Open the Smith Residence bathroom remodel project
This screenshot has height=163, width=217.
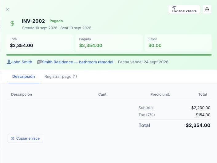[x=77, y=62]
